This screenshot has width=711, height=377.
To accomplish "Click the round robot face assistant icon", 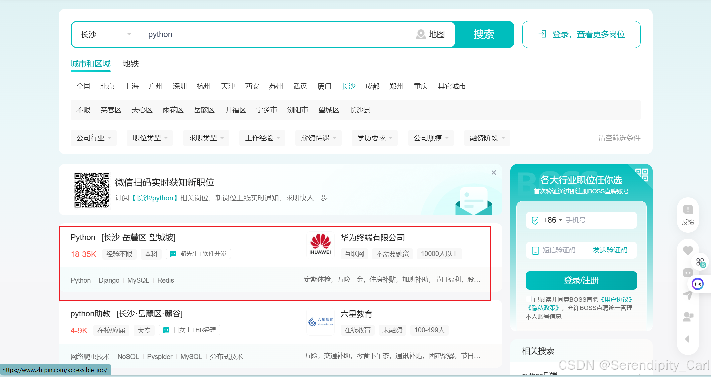I will pyautogui.click(x=698, y=284).
